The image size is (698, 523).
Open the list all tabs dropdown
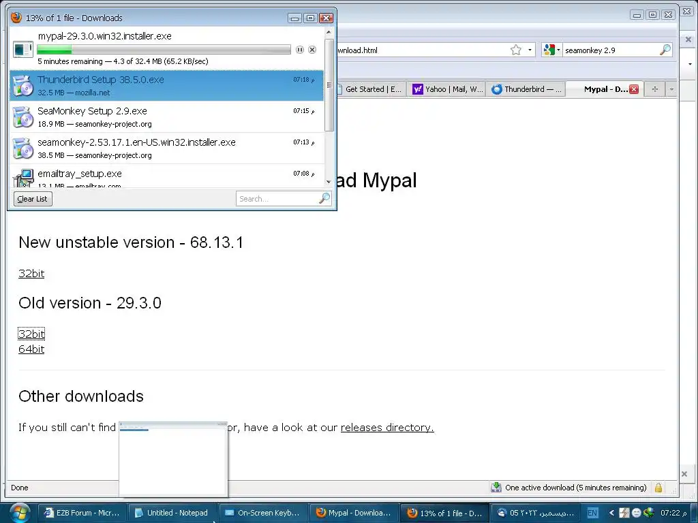671,89
